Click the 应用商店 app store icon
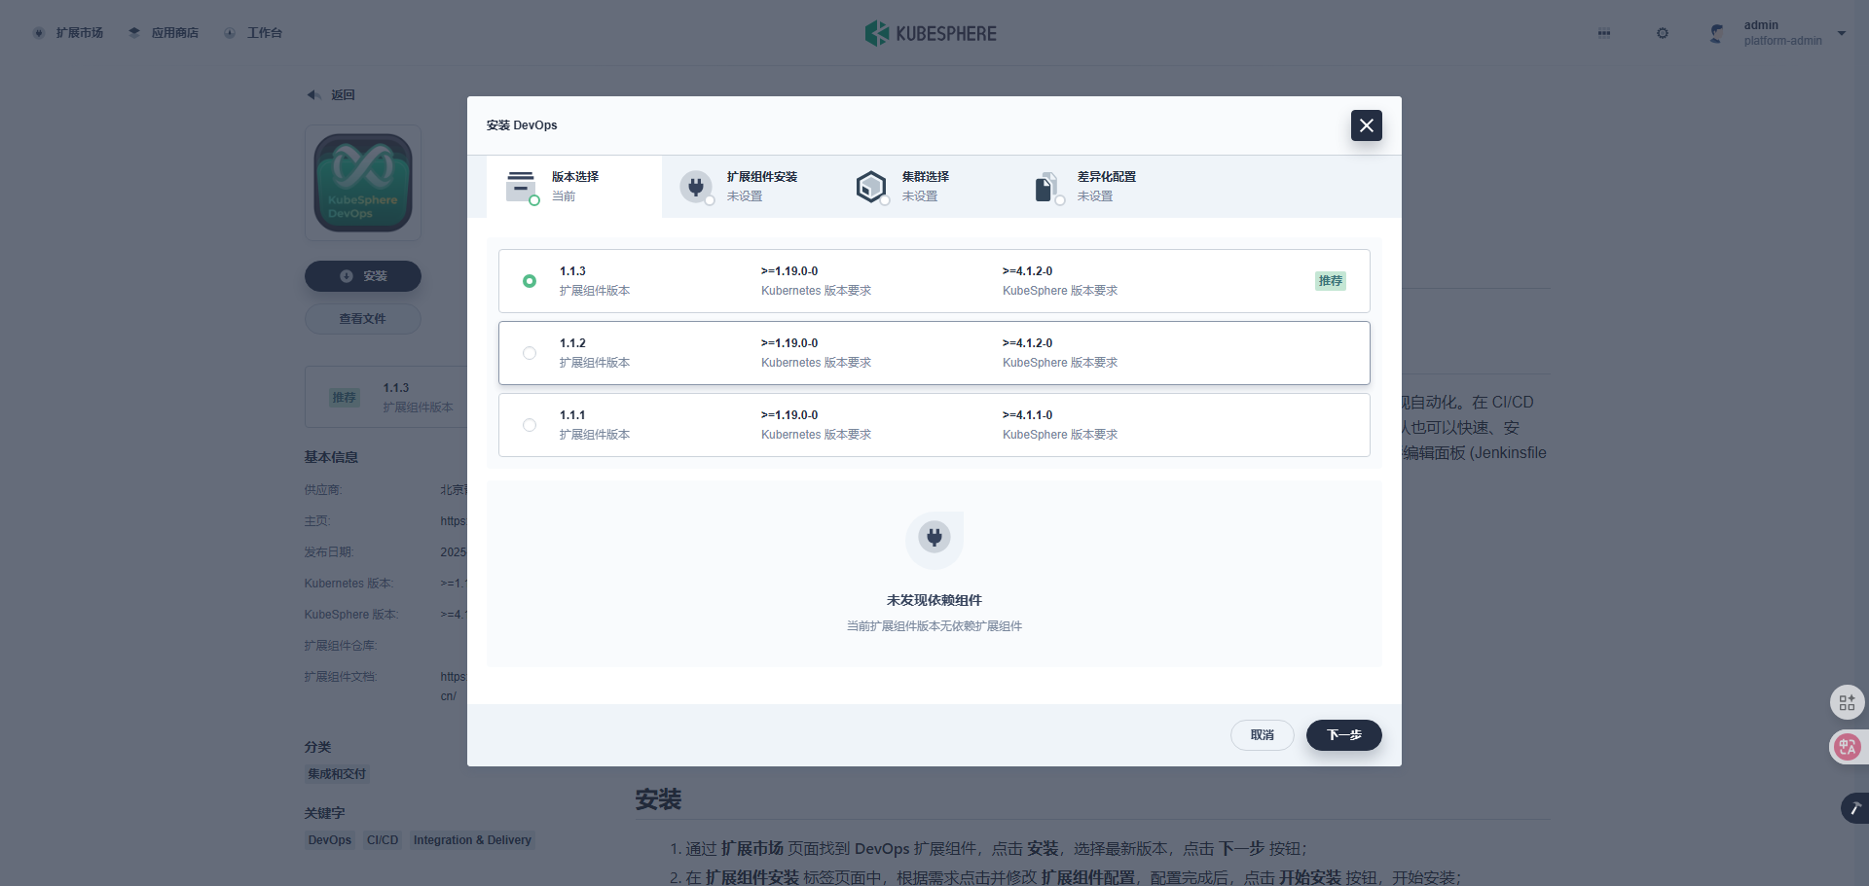Image resolution: width=1869 pixels, height=886 pixels. (x=134, y=33)
